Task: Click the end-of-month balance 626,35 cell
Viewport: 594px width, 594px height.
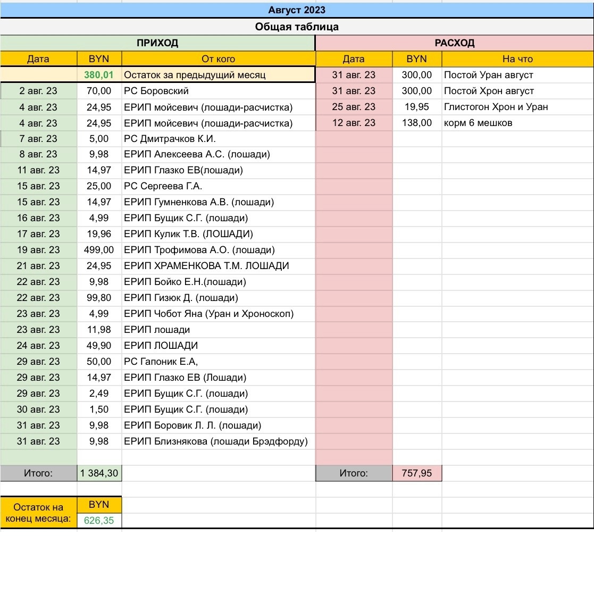Action: 99,521
